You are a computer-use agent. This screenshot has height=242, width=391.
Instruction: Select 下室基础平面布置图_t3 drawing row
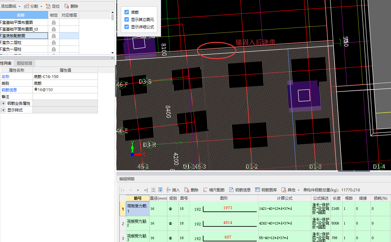click(x=24, y=29)
